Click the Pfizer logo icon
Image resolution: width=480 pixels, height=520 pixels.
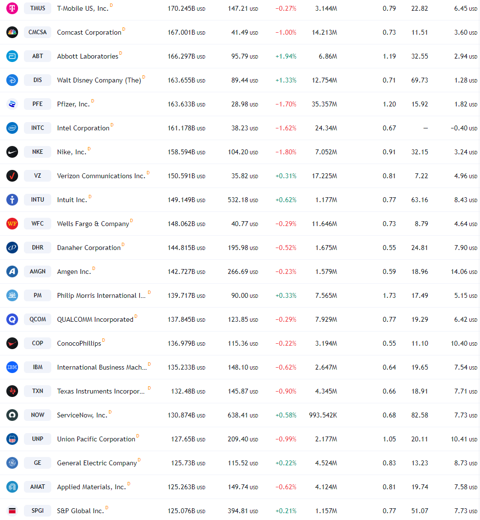coord(12,104)
